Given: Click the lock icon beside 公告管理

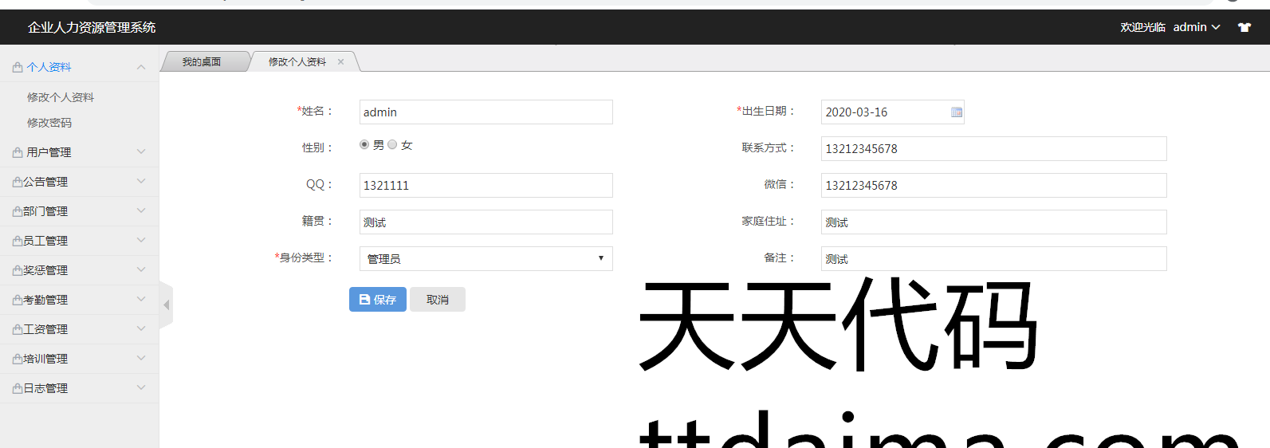Looking at the screenshot, I should pos(18,182).
